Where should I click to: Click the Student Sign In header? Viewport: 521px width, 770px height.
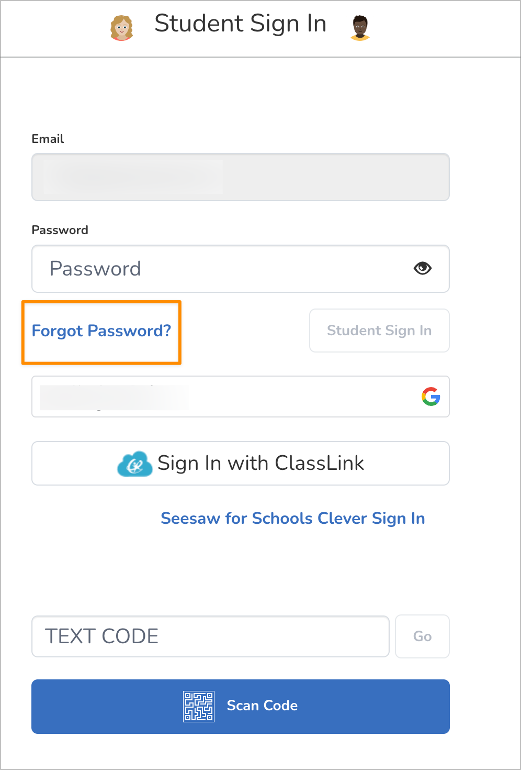(241, 23)
